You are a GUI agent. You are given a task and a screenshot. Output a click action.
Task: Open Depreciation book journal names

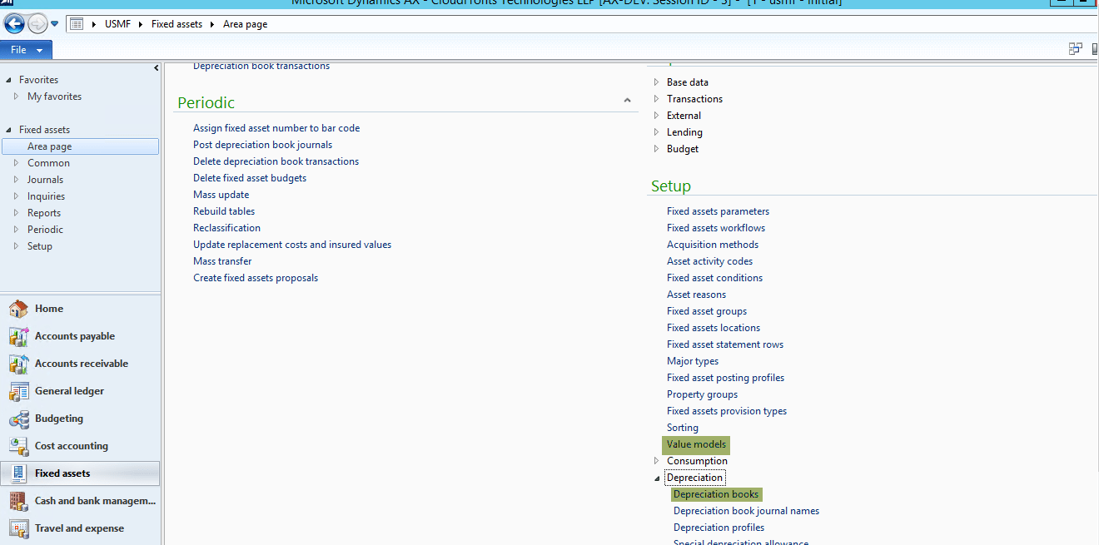tap(746, 511)
